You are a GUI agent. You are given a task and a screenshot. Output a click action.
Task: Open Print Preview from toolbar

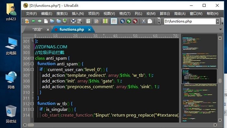(x=79, y=21)
